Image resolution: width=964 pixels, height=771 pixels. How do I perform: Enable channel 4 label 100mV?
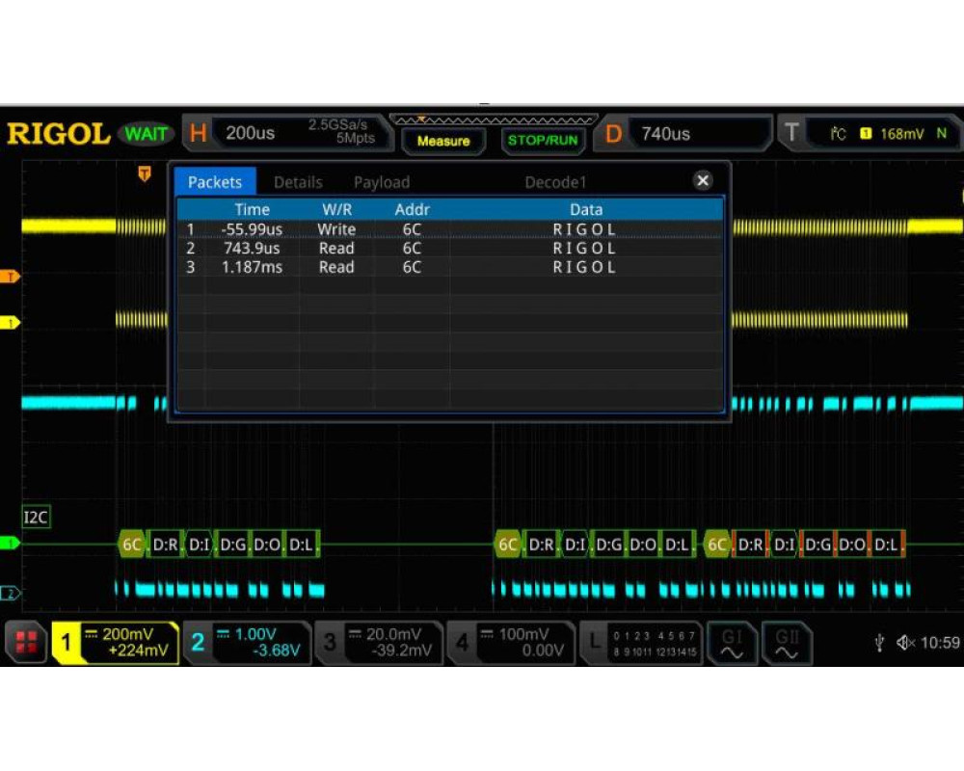click(x=511, y=643)
